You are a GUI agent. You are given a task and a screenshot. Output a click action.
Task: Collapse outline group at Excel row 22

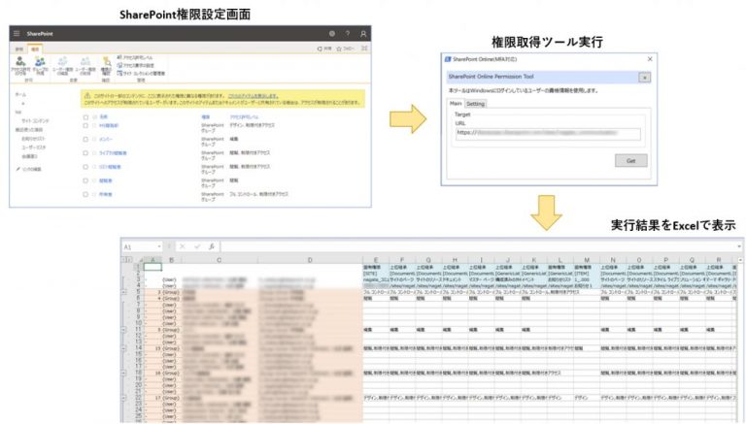pyautogui.click(x=123, y=398)
